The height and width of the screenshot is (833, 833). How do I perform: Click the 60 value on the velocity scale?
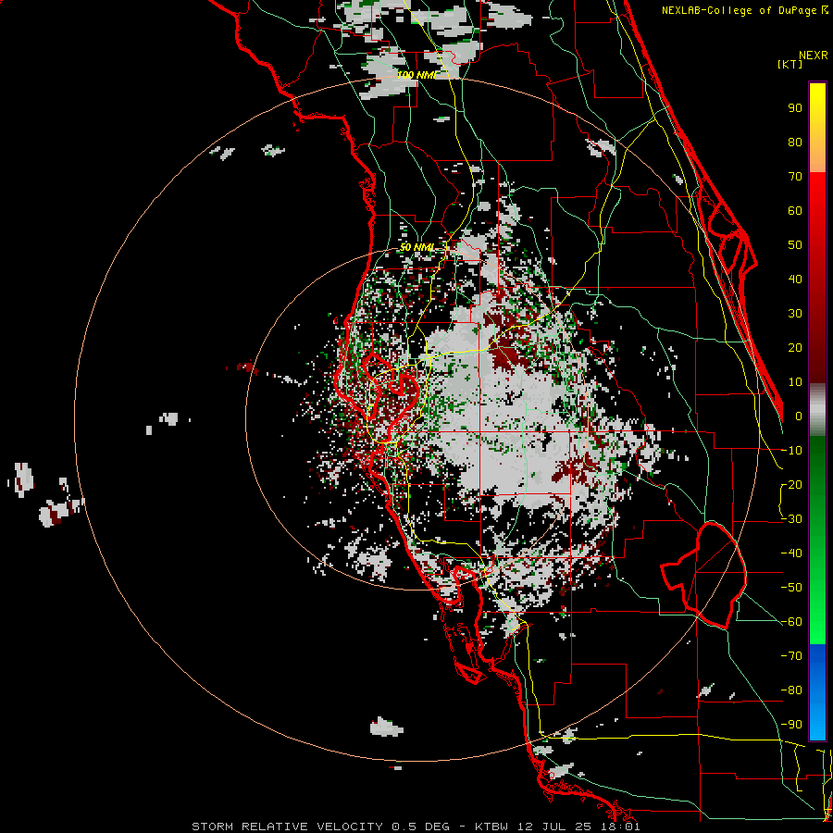point(795,210)
